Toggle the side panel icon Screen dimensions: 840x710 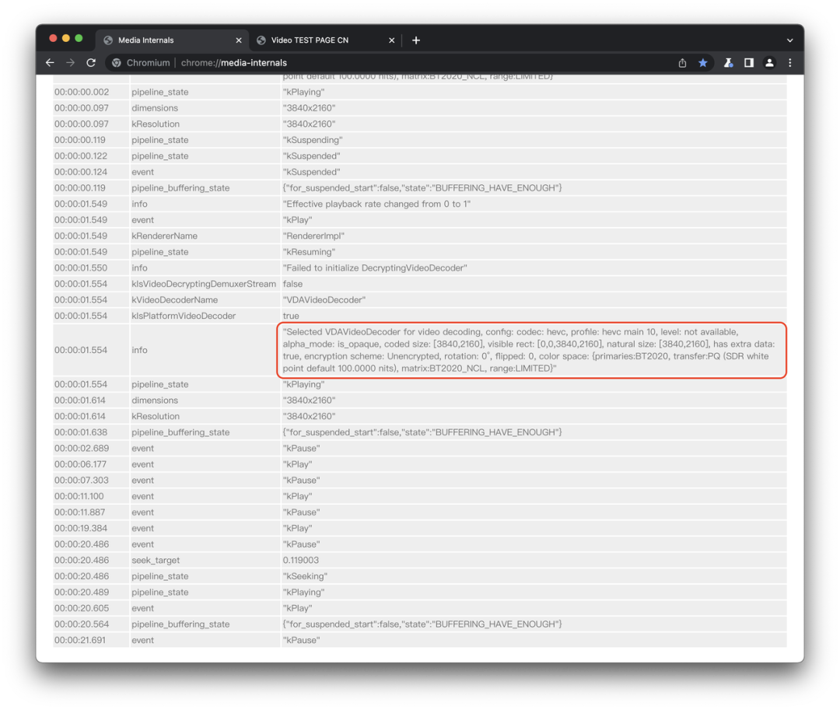point(749,63)
